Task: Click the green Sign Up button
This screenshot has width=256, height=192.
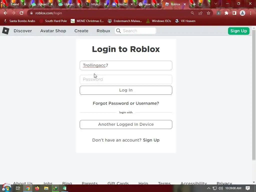Action: [x=238, y=31]
